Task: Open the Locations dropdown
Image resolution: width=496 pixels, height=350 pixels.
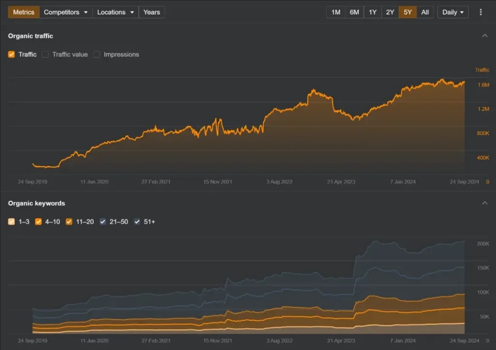Action: 115,12
